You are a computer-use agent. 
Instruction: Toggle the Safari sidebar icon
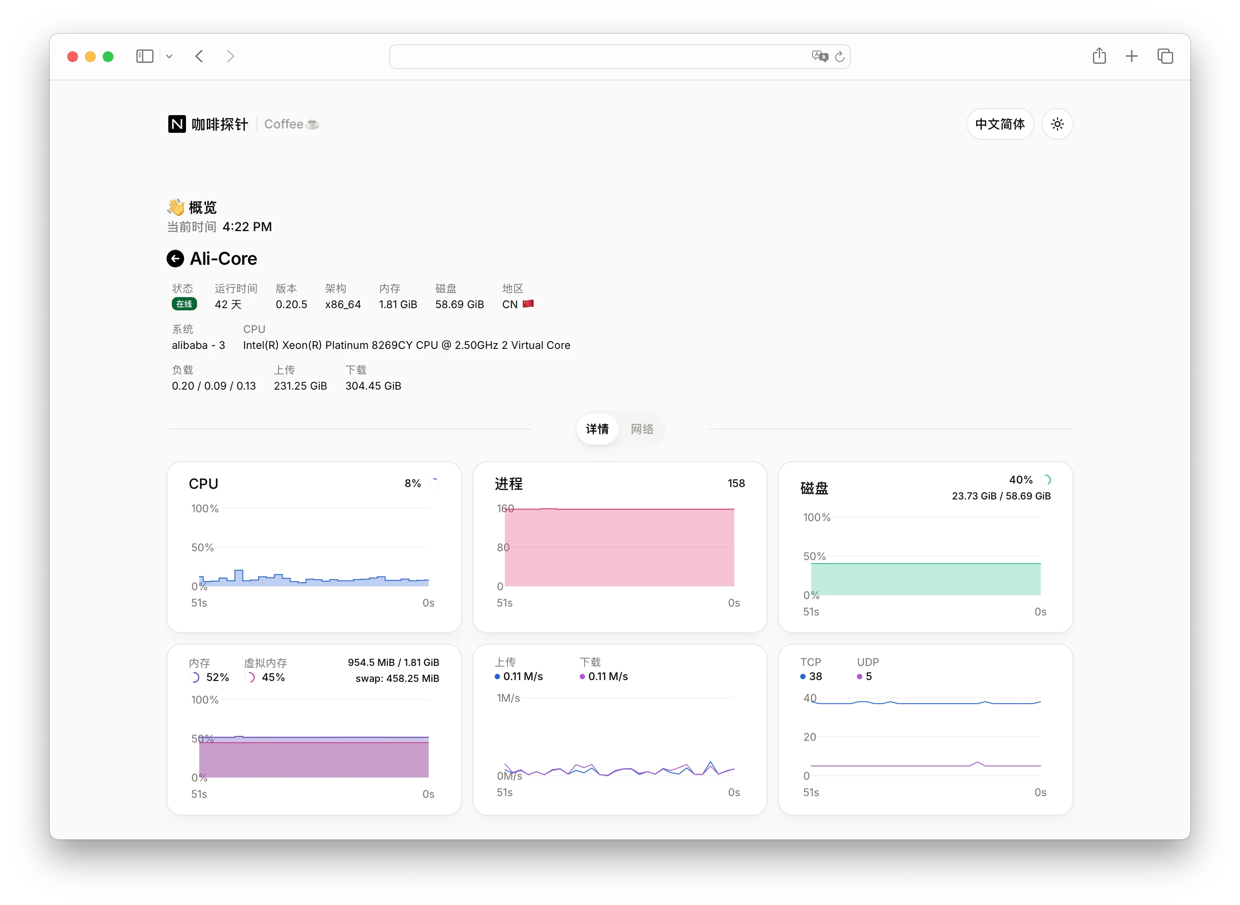145,56
